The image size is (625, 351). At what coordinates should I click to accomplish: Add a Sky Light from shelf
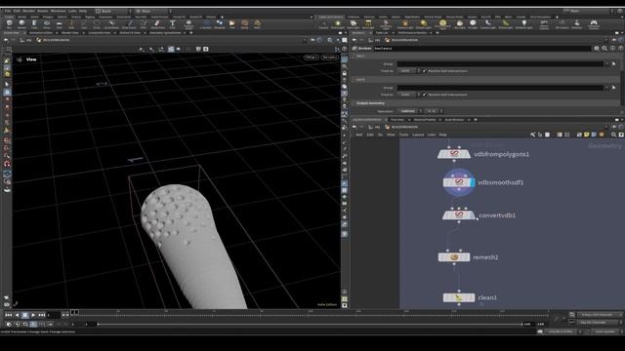pyautogui.click(x=460, y=24)
